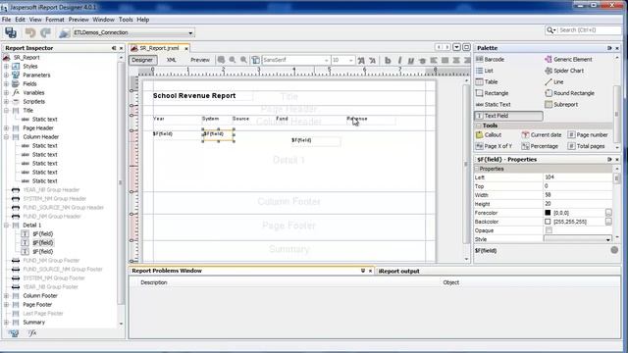Image resolution: width=628 pixels, height=353 pixels.
Task: Open the Format menu
Action: pyautogui.click(x=55, y=20)
